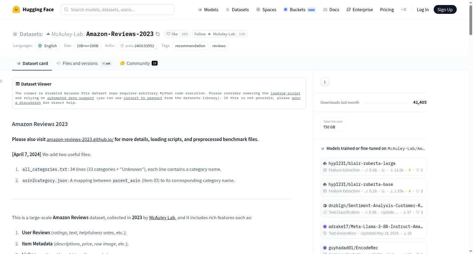The image size is (473, 254).
Task: Click the Datasets breadcrumb label
Action: (31, 34)
